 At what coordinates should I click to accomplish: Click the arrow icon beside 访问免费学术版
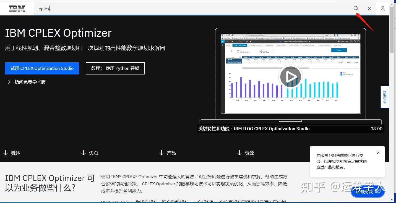click(8, 82)
